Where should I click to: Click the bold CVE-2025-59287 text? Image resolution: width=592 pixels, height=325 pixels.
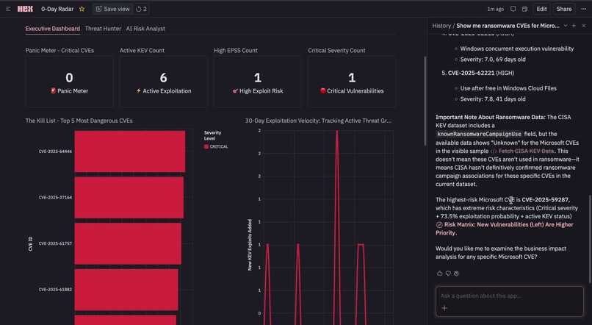(546, 200)
